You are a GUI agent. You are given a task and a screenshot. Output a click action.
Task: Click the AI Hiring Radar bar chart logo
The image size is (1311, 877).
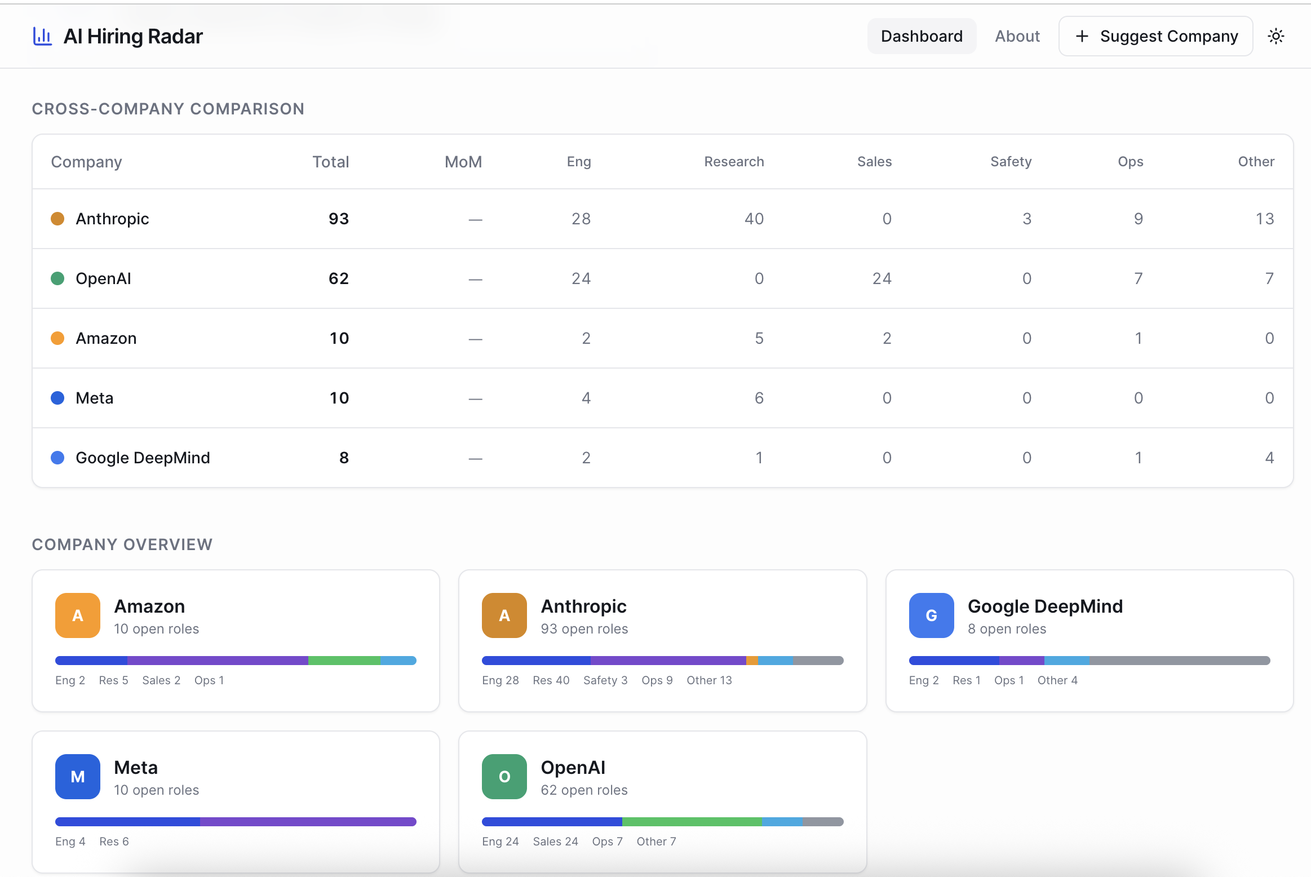coord(42,36)
